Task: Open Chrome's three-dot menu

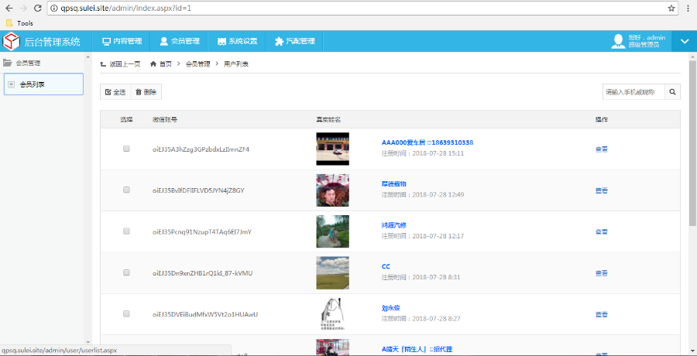Action: (x=688, y=8)
